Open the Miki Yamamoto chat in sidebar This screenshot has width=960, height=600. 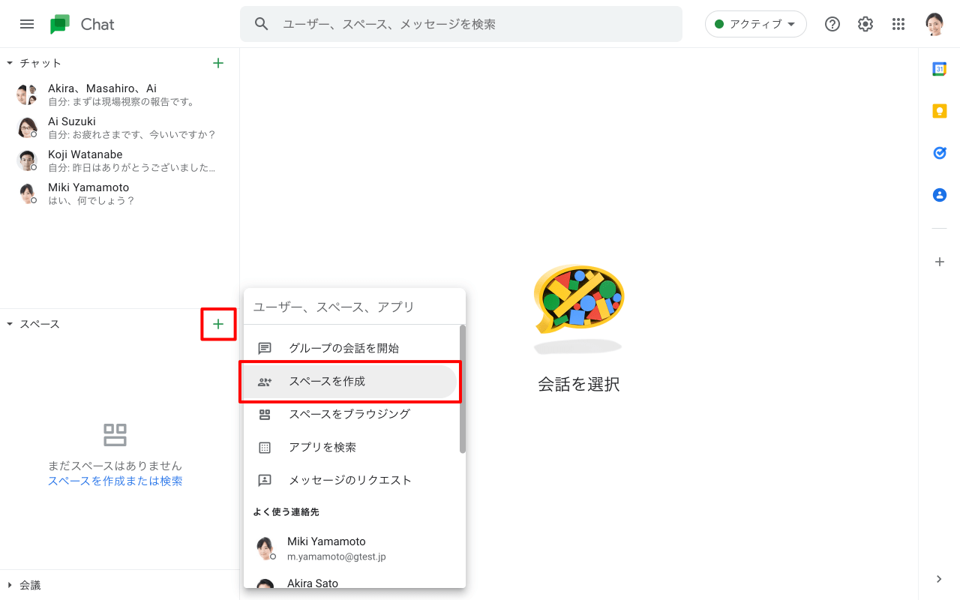coord(120,193)
